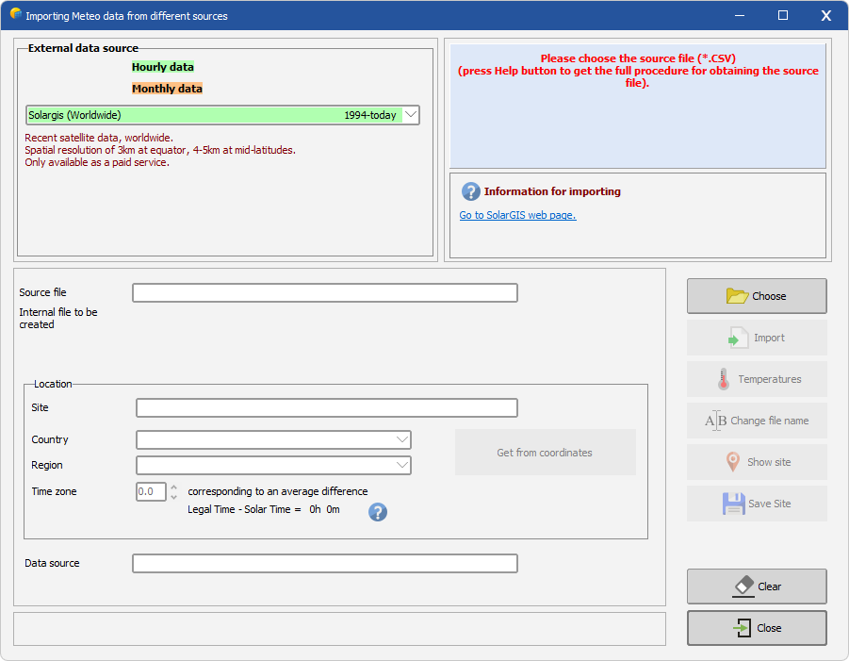Screen dimensions: 849x661
Task: Click the Information for importing help icon
Action: (470, 191)
